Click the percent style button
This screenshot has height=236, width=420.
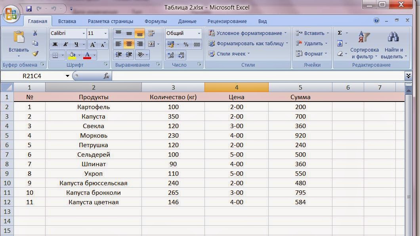pyautogui.click(x=186, y=44)
